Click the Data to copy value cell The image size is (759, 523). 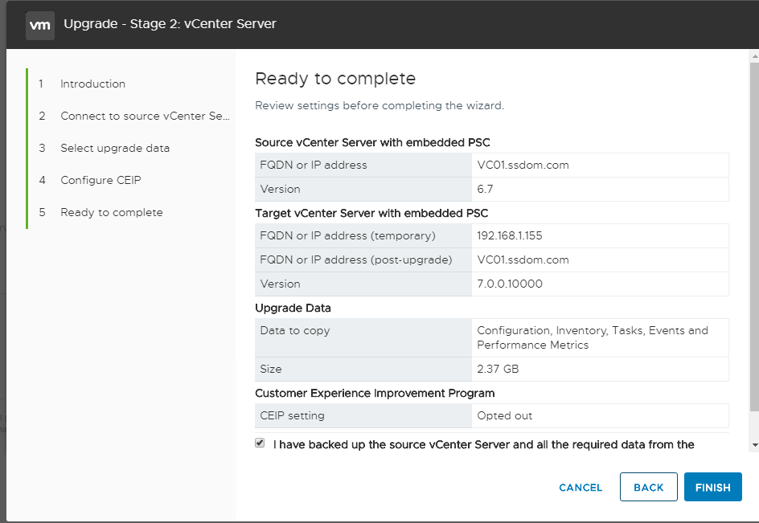tap(601, 337)
